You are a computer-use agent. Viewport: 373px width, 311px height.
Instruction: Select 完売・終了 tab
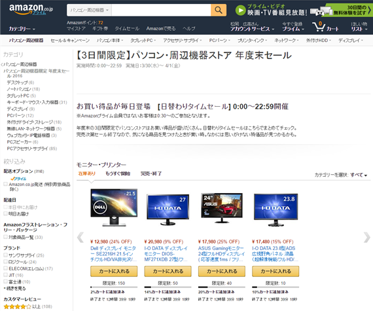coord(151,174)
